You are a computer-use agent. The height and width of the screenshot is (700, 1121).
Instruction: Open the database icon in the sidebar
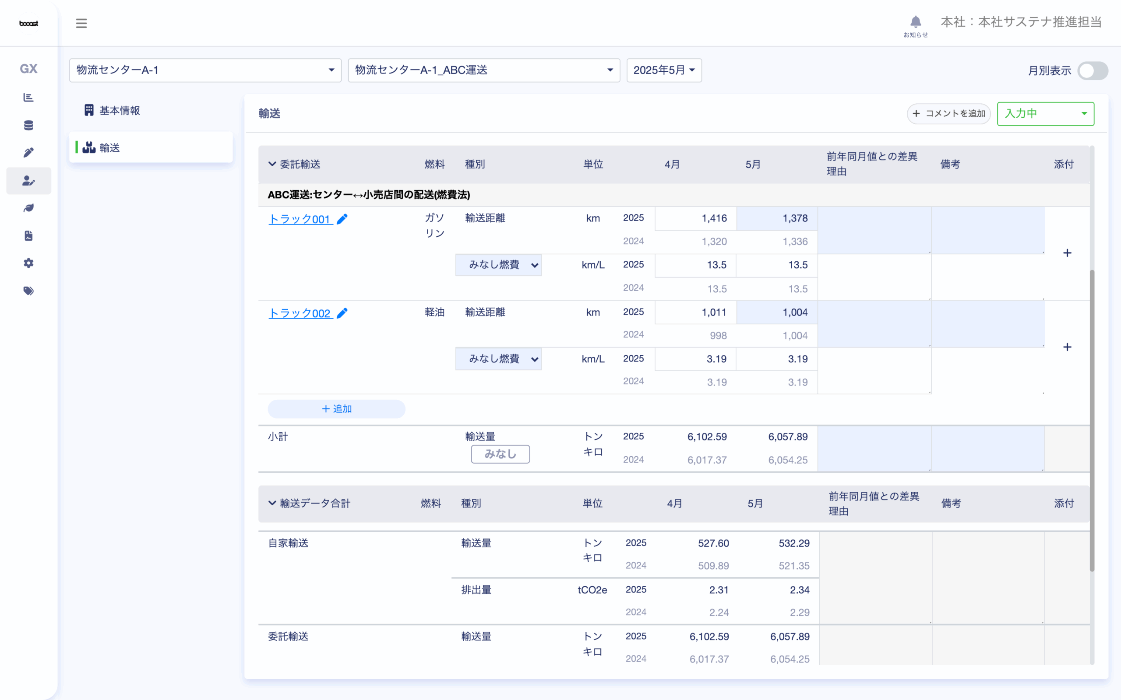(29, 125)
